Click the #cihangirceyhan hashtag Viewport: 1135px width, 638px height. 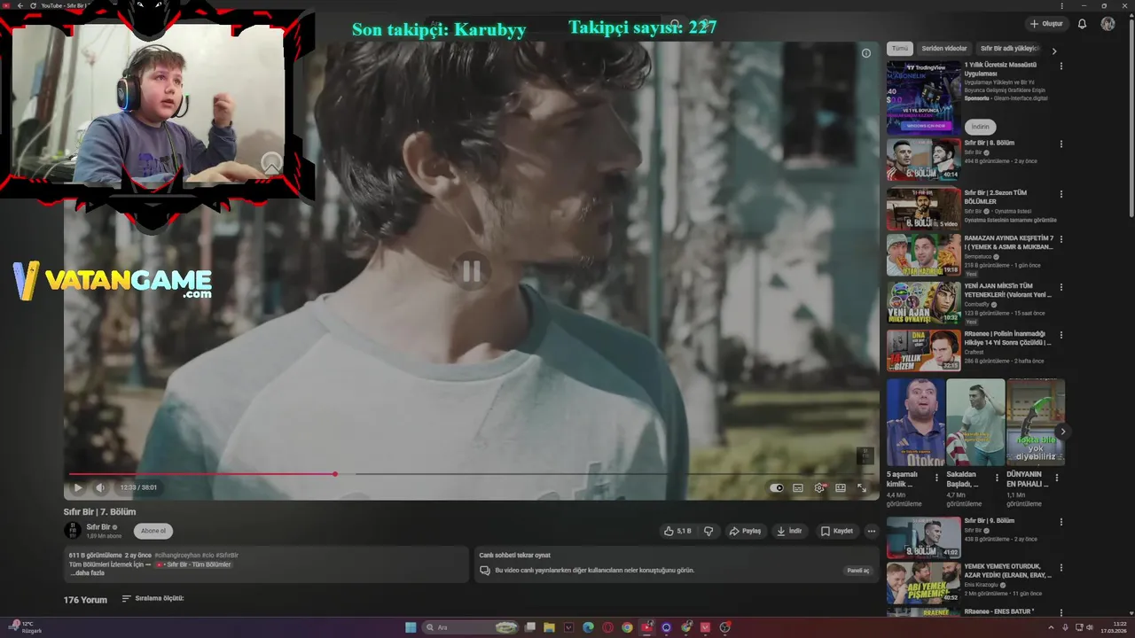(x=176, y=555)
